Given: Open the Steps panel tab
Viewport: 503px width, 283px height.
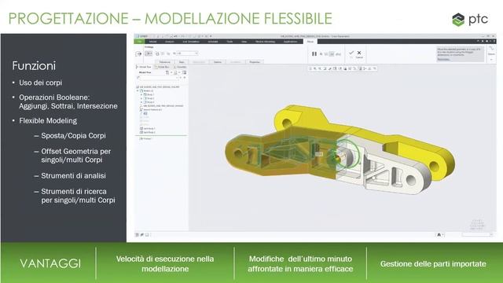Looking at the screenshot, I should click(x=182, y=62).
